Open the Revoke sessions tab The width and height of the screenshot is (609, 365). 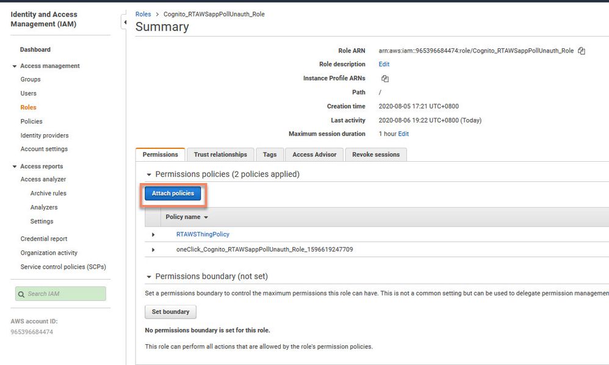376,154
